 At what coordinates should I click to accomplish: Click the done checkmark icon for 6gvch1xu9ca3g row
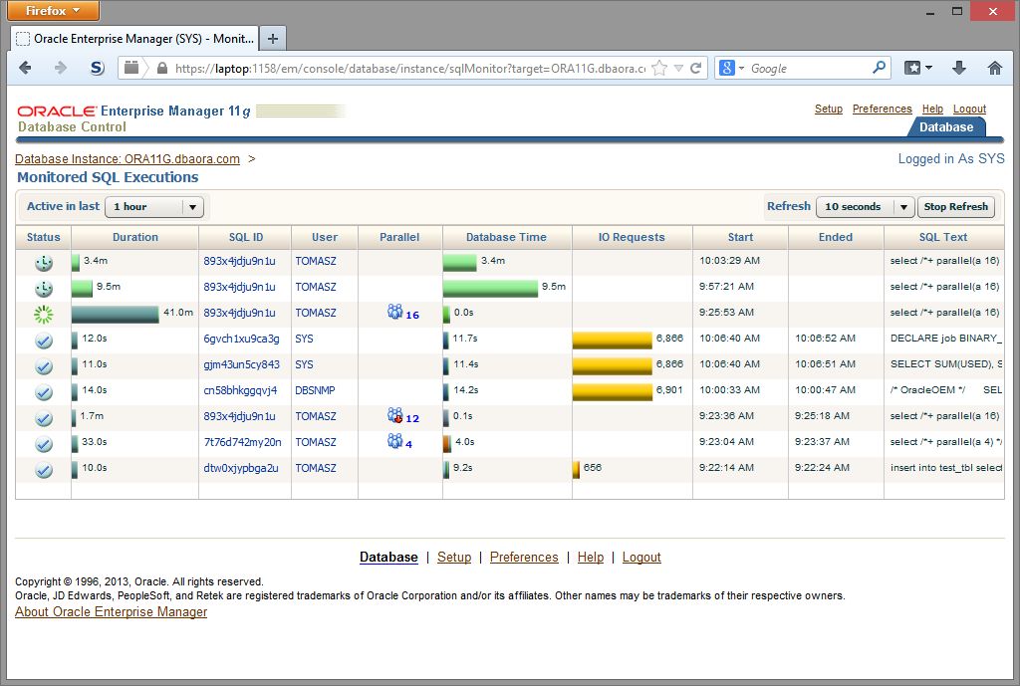(44, 341)
